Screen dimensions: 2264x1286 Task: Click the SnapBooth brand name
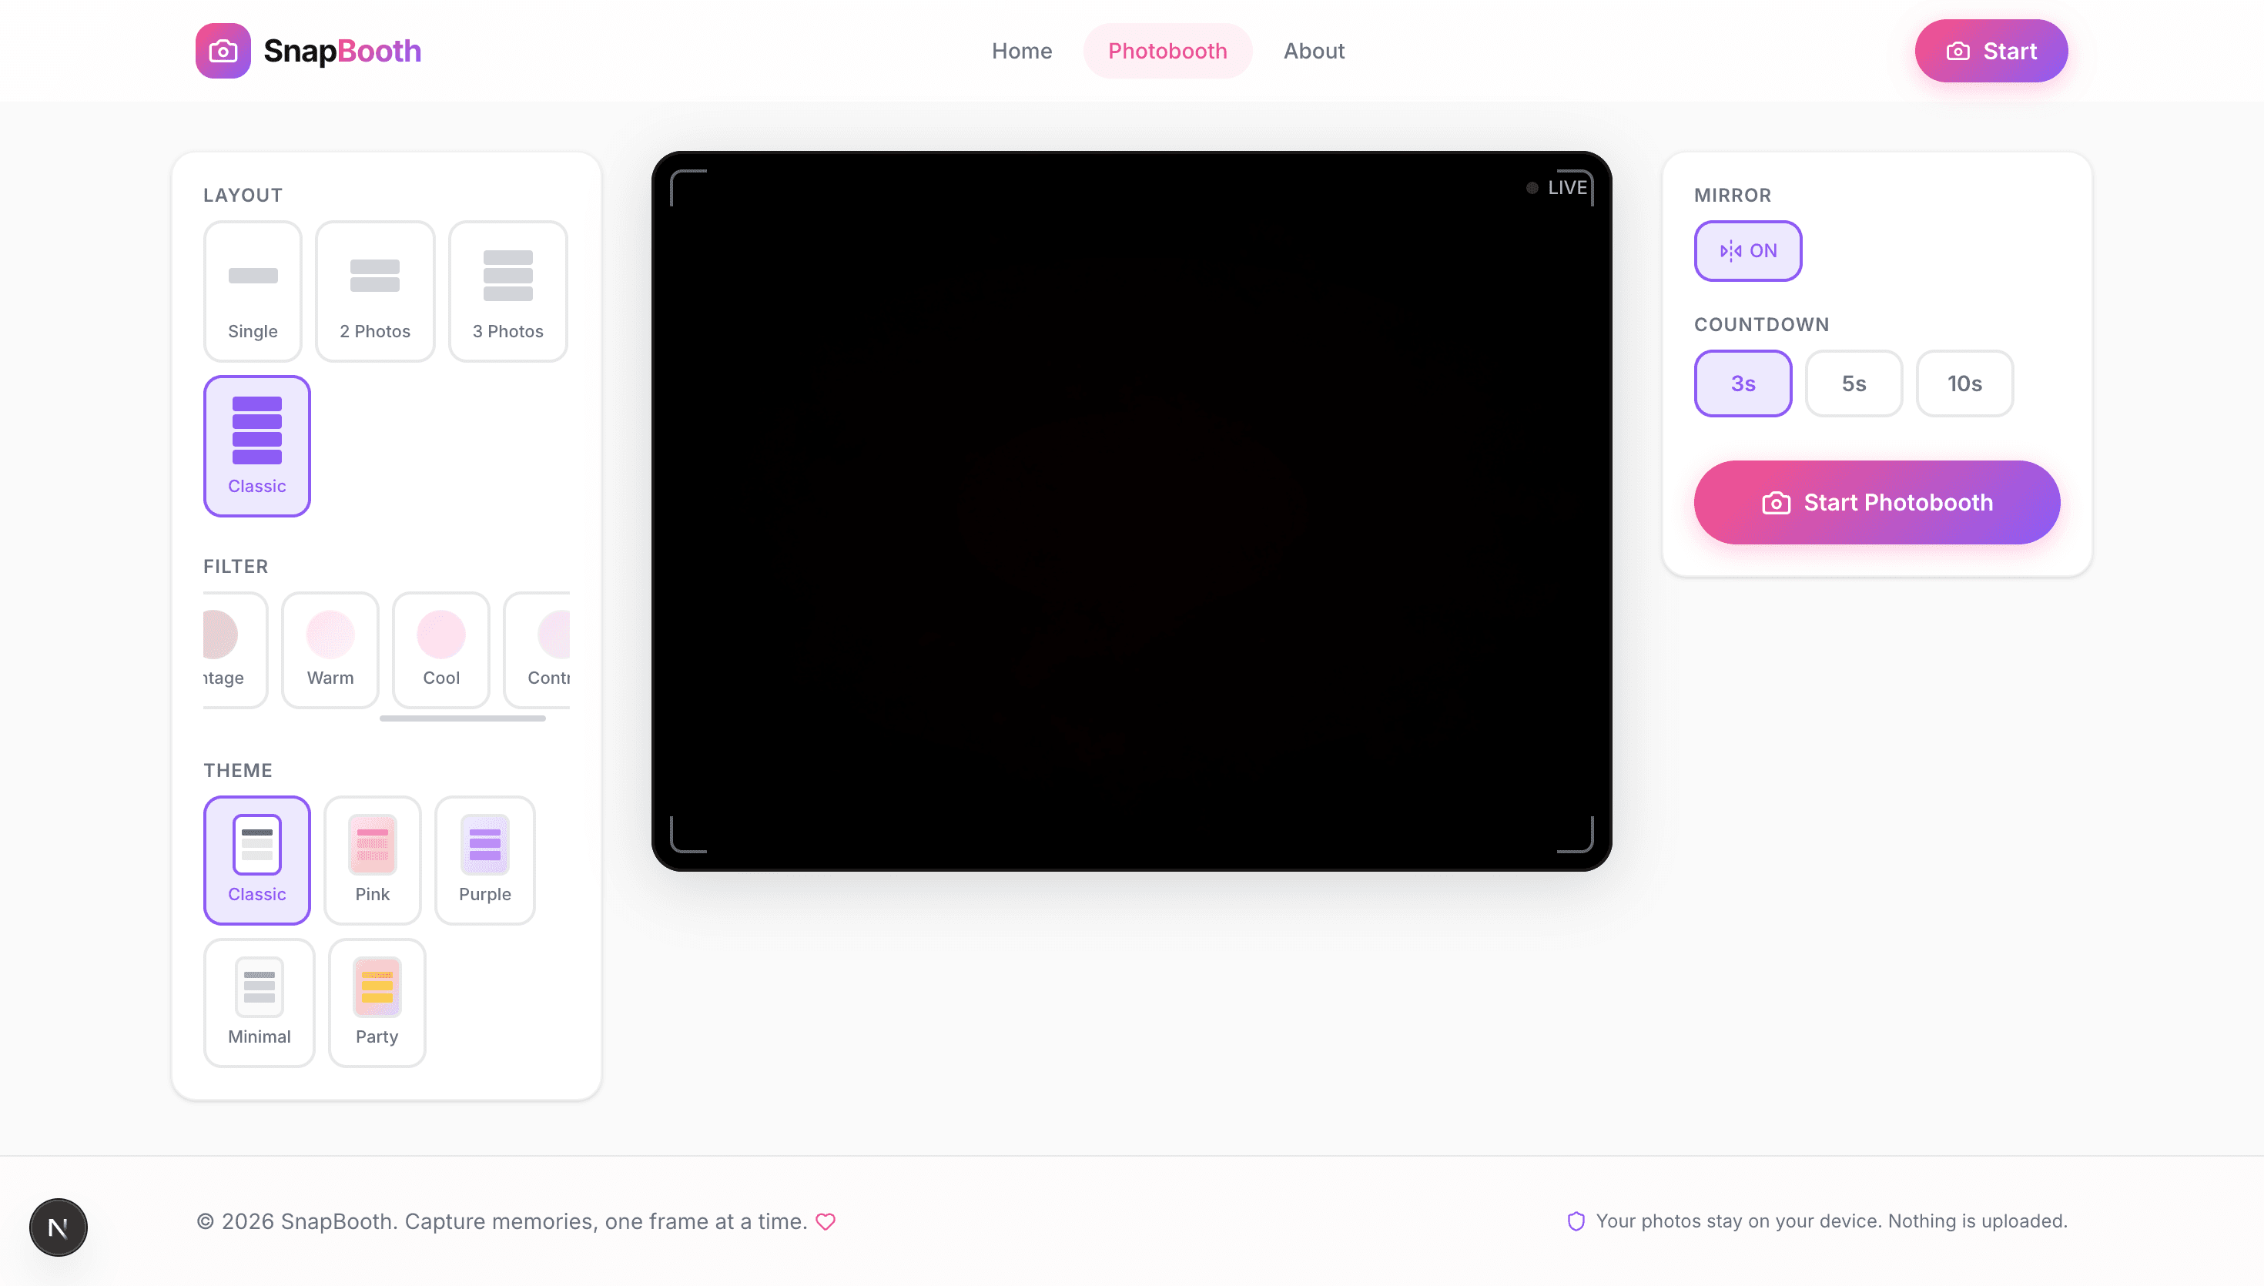point(342,50)
